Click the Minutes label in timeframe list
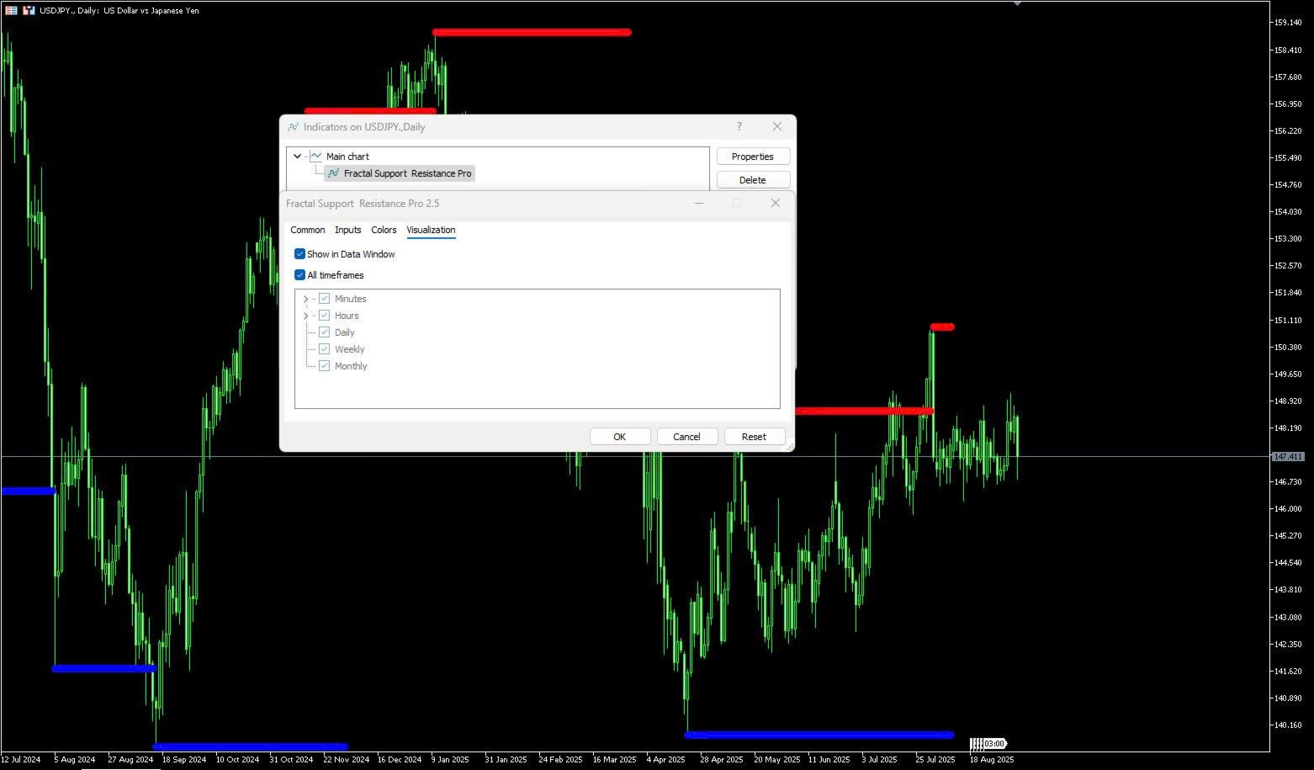Viewport: 1314px width, 770px height. tap(350, 299)
